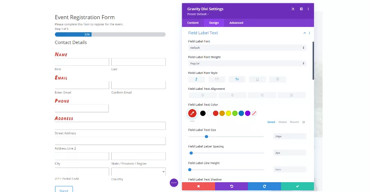Open the color palette settings gear

pyautogui.click(x=304, y=122)
